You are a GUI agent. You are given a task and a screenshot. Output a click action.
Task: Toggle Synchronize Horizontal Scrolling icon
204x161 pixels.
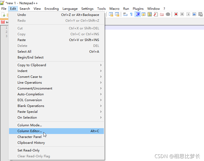click(117, 14)
